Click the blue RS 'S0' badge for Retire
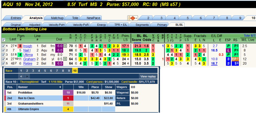256x114 pixels. [x=235, y=63]
